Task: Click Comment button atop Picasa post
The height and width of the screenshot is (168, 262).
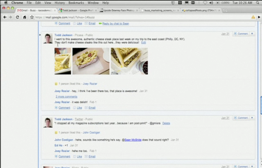Action: click(x=241, y=34)
